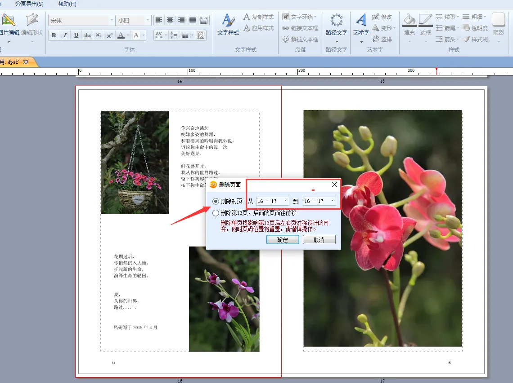Click the center text alignment icon
The width and height of the screenshot is (513, 383).
click(x=170, y=20)
